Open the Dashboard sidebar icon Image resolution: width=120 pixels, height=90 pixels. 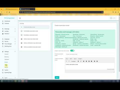click(3, 21)
